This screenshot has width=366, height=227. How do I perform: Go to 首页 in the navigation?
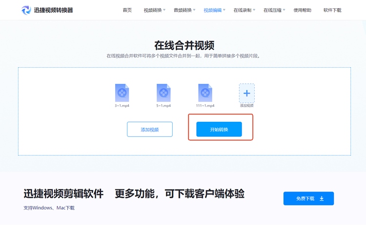(x=127, y=10)
